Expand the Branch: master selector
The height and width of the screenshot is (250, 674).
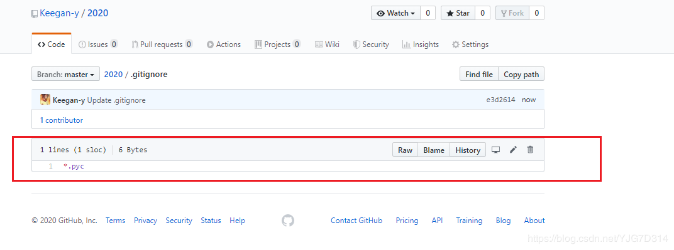point(66,74)
